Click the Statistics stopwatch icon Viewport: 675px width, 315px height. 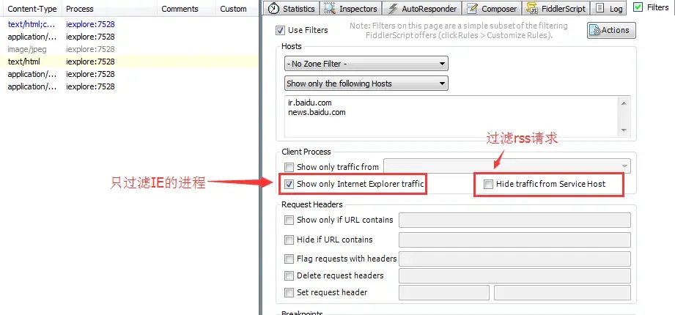point(273,9)
